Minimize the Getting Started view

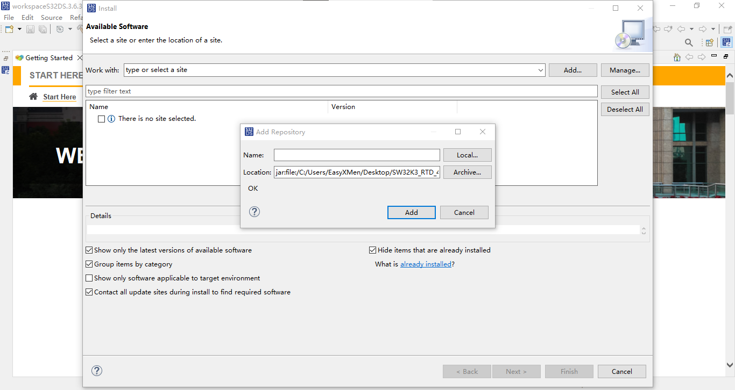click(x=714, y=55)
